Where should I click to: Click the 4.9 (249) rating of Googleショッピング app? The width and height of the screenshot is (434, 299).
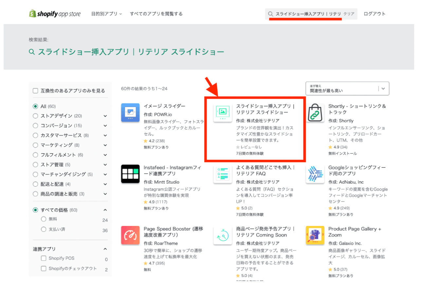click(x=339, y=208)
